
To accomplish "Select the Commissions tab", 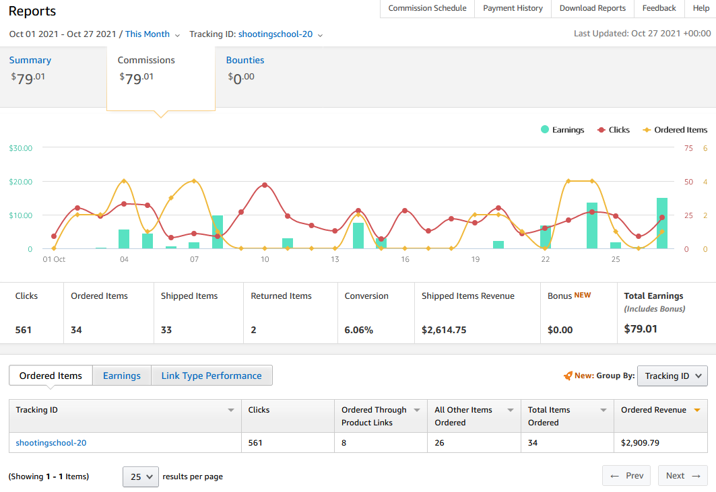I will [x=161, y=78].
